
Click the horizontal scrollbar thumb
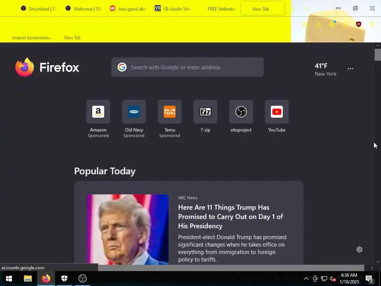click(231, 268)
